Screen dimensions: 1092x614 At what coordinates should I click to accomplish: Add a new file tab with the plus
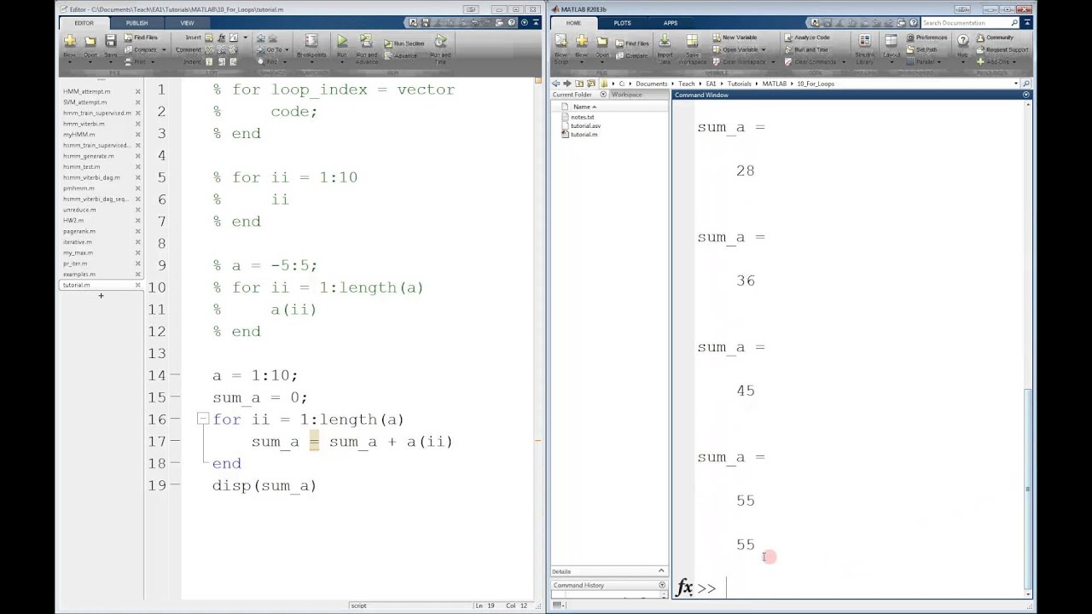101,295
